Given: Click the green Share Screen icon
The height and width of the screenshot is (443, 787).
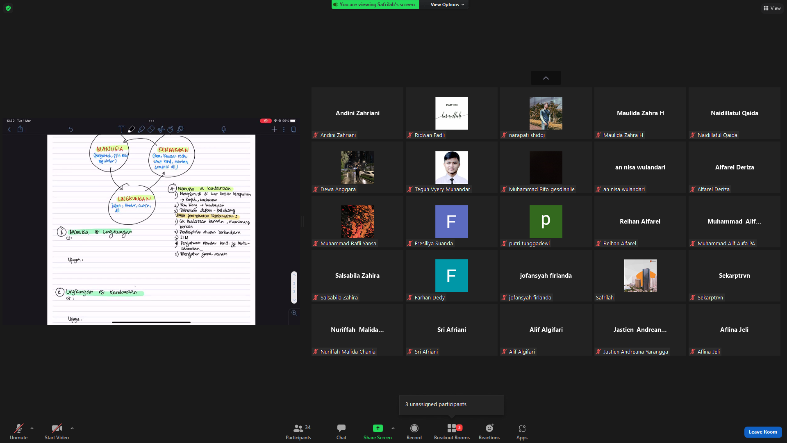Looking at the screenshot, I should point(378,428).
